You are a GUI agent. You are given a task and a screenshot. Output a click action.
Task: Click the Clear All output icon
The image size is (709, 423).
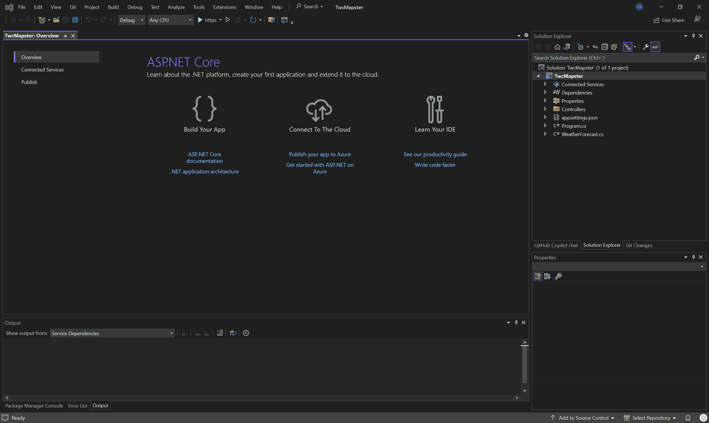(220, 333)
